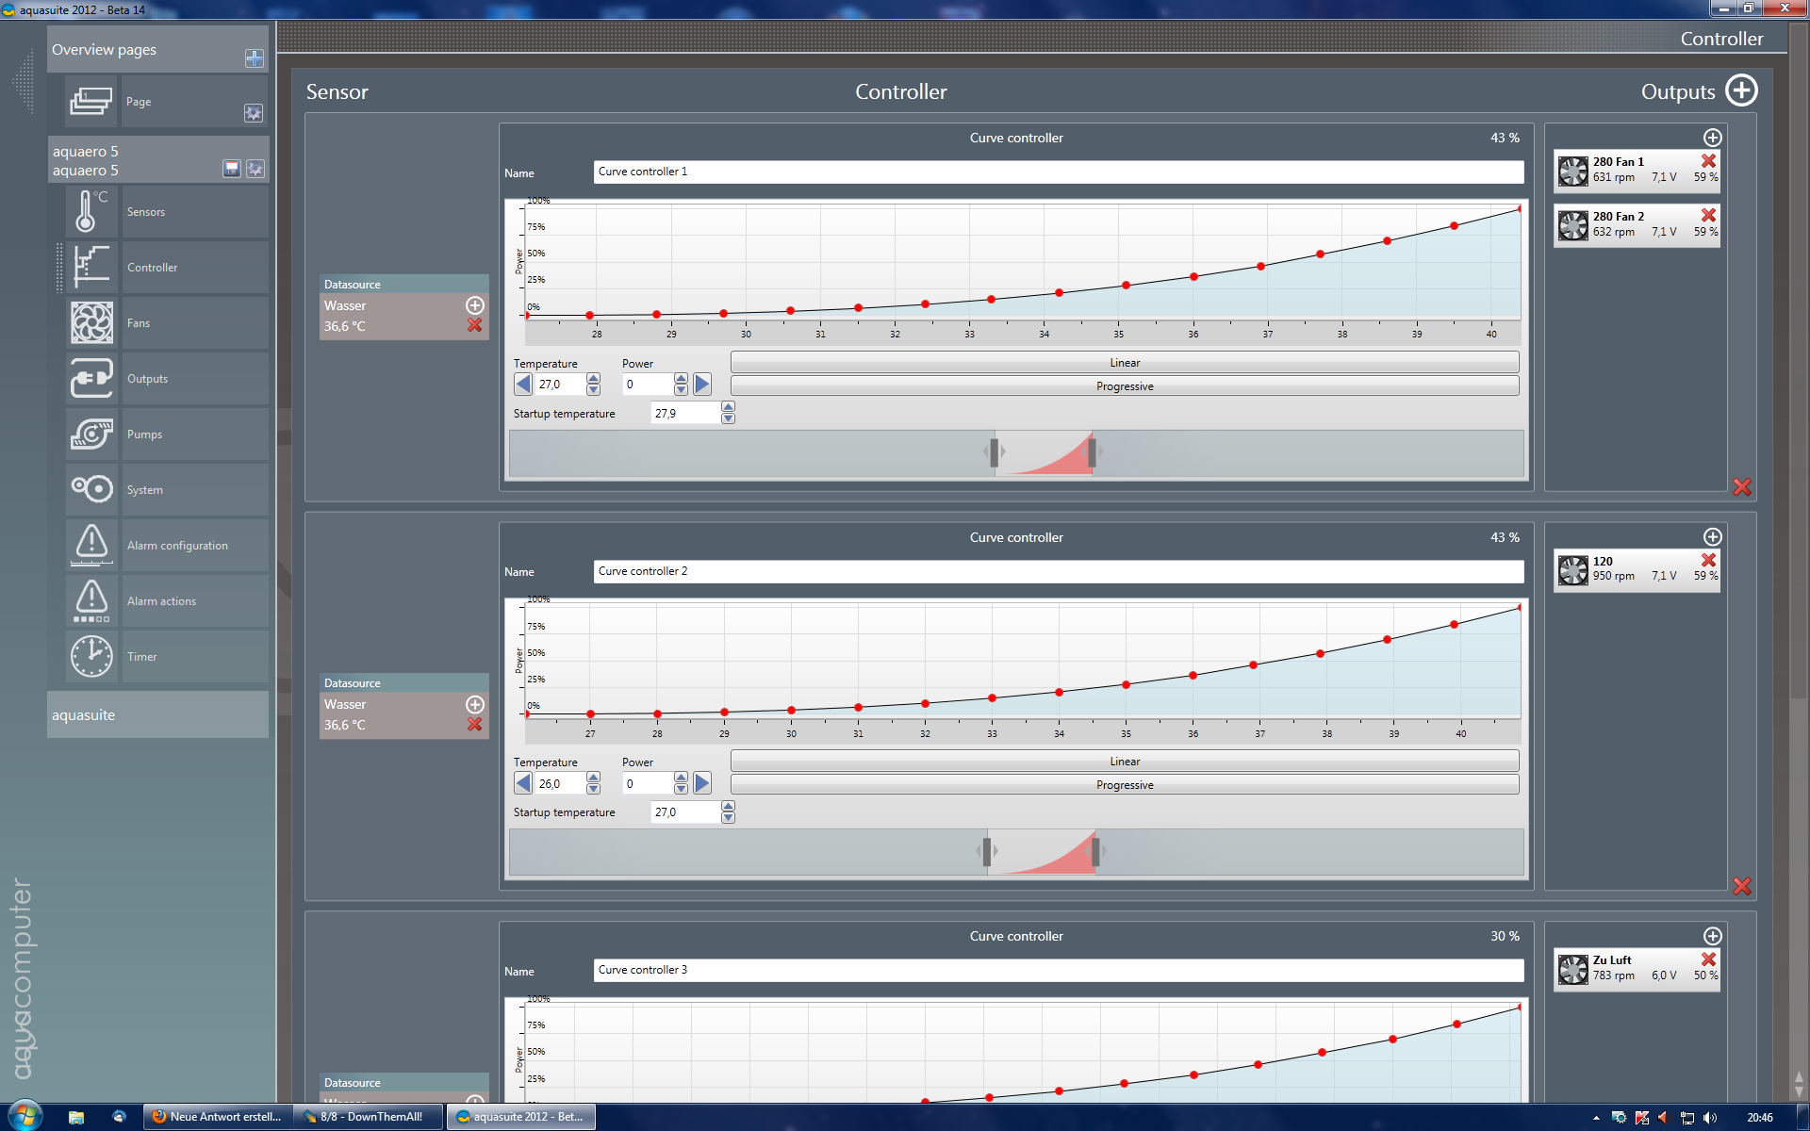Click the left range handle of controller 1 slider
The width and height of the screenshot is (1810, 1131).
[994, 452]
